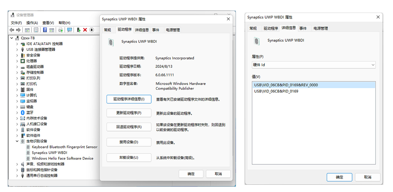Expand the 安全设备 node
Image resolution: width=393 pixels, height=192 pixels.
coord(17,55)
